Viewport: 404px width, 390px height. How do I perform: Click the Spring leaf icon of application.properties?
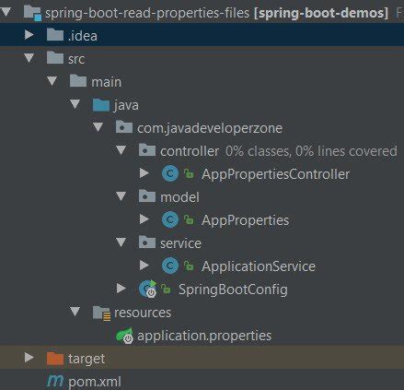[124, 336]
